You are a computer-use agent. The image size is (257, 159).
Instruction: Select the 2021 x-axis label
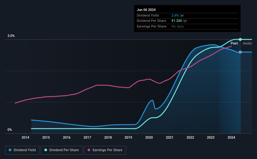click(x=170, y=137)
